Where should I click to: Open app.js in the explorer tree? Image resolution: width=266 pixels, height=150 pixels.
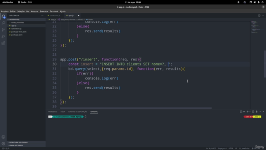pos(26,25)
